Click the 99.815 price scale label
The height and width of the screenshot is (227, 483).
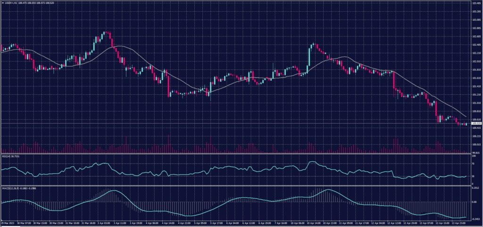tap(475, 153)
